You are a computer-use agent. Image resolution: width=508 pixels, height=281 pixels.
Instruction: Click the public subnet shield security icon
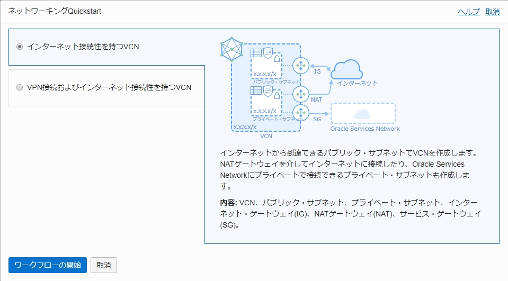pos(268,53)
